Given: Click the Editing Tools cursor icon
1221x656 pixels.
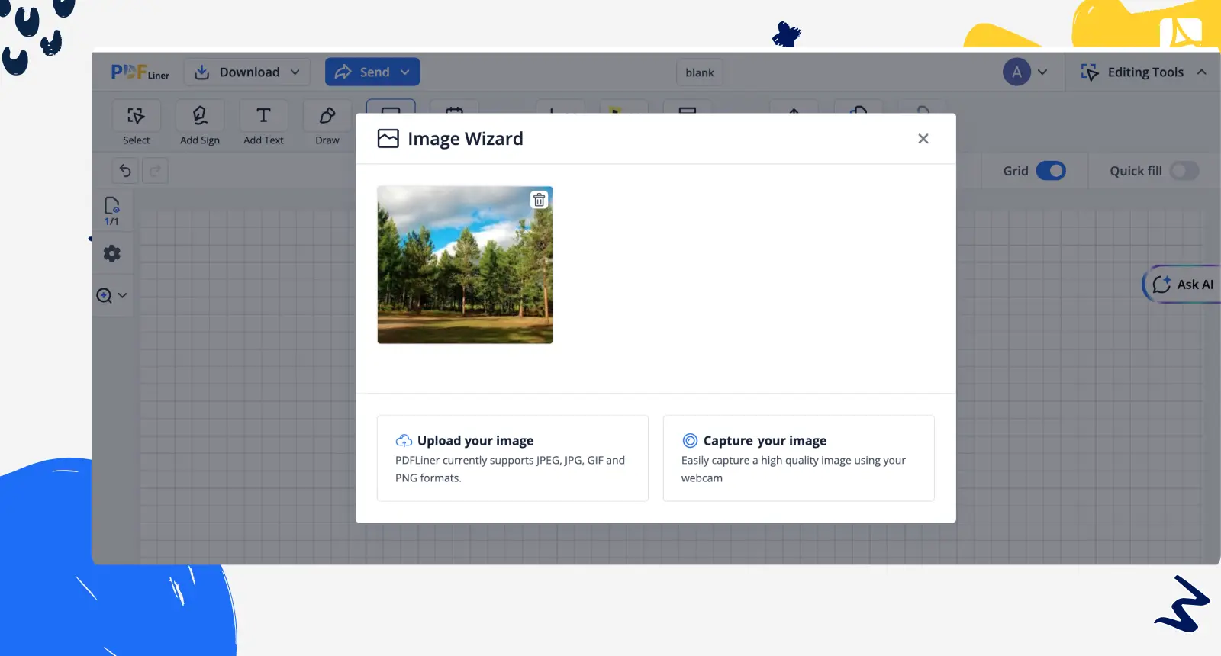Looking at the screenshot, I should point(1089,72).
